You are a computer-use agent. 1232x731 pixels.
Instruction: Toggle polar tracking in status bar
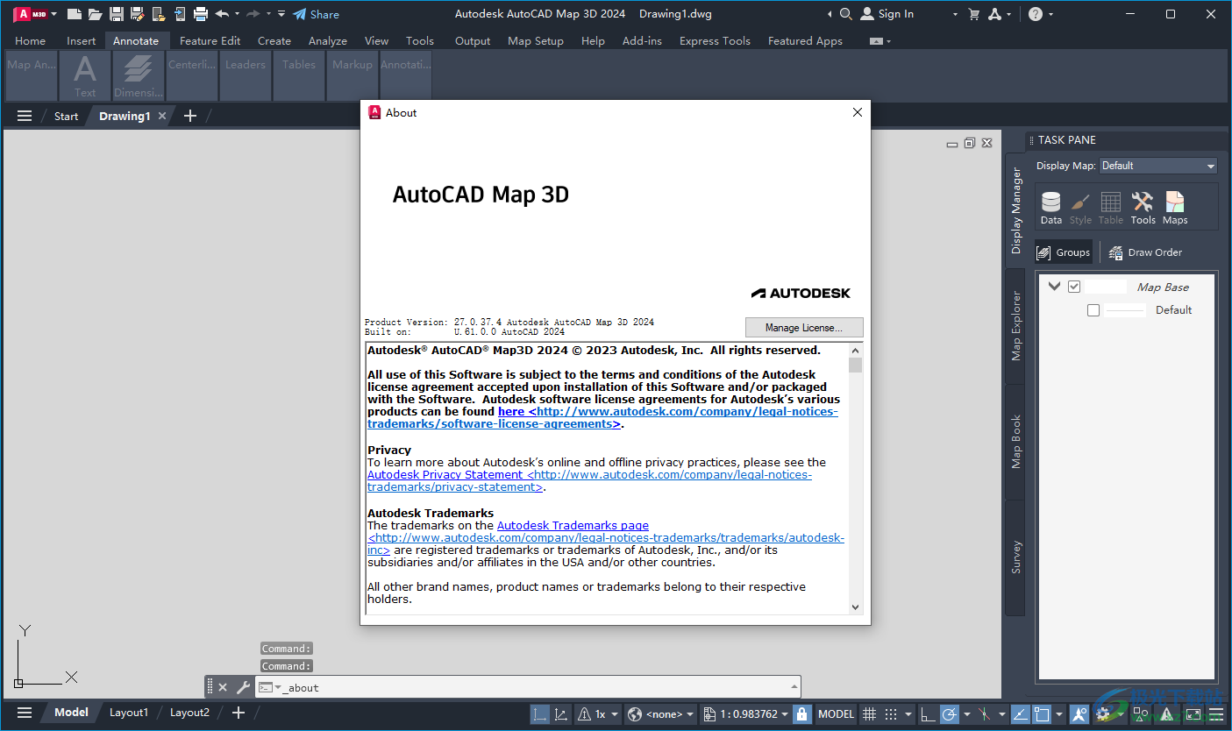coord(949,713)
